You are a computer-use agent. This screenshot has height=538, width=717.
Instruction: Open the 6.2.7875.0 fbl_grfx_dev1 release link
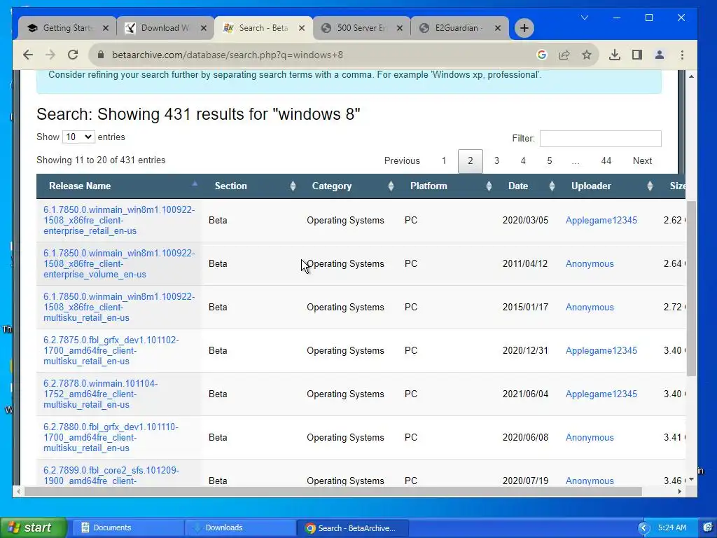pyautogui.click(x=111, y=351)
